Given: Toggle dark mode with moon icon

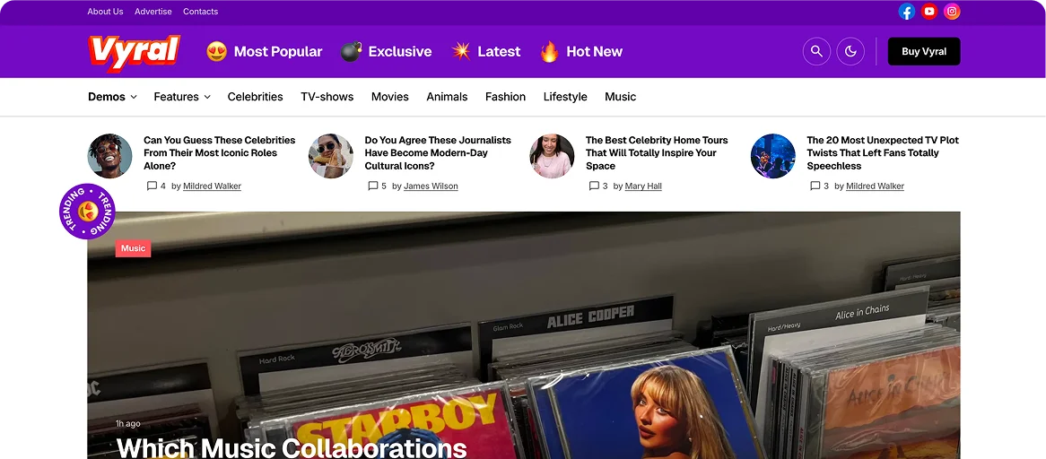Looking at the screenshot, I should pyautogui.click(x=850, y=51).
